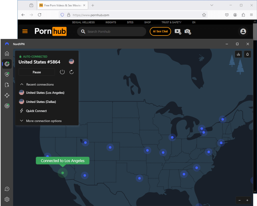Image resolution: width=257 pixels, height=206 pixels.
Task: Open the Firefox recent browsing view icon
Action: pos(31,5)
